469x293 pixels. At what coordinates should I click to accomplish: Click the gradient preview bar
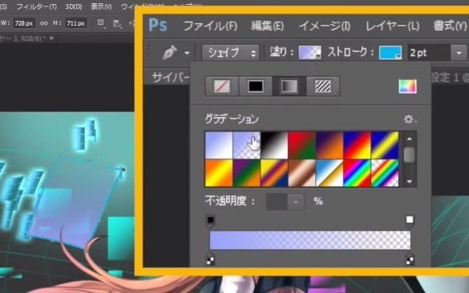coord(310,240)
